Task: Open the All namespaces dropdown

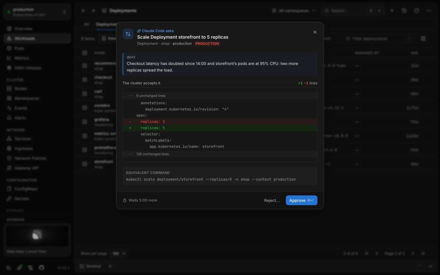Action: pyautogui.click(x=294, y=11)
